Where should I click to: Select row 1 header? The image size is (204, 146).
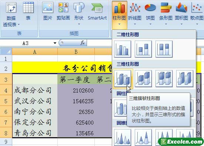click(6, 59)
